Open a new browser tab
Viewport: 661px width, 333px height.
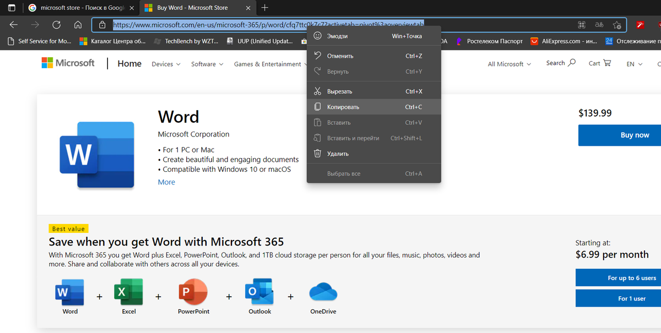click(265, 8)
